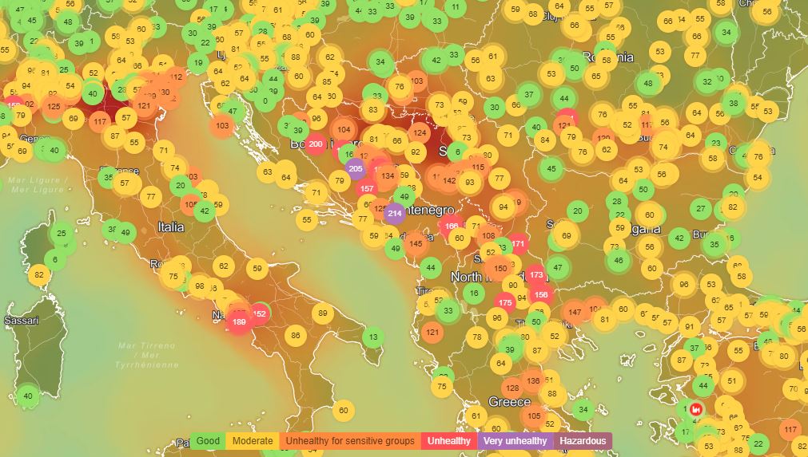
Task: Open the green 13 marker in southern Italy
Action: click(x=373, y=337)
